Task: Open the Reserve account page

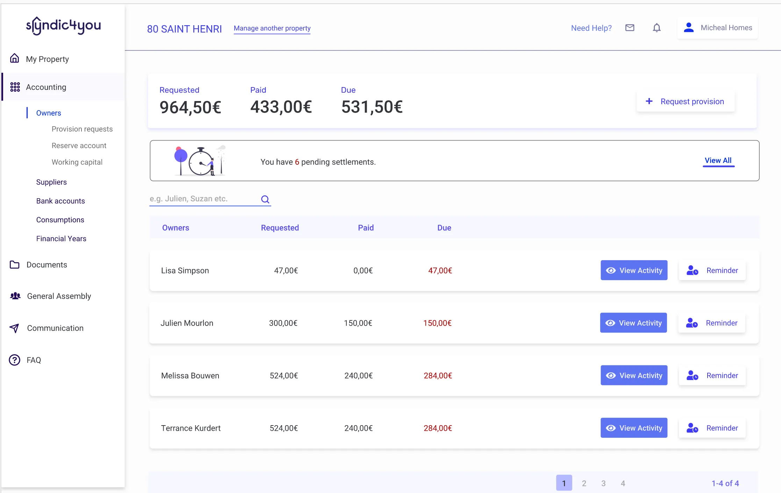Action: [x=79, y=145]
